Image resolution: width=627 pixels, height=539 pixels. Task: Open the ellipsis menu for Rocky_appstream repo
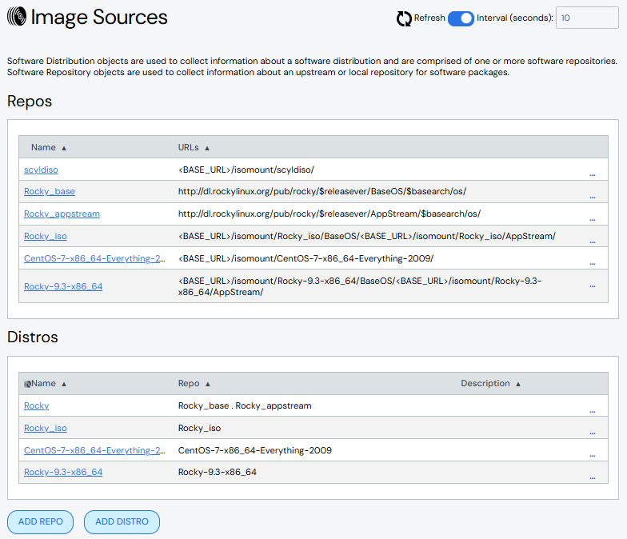(x=592, y=219)
